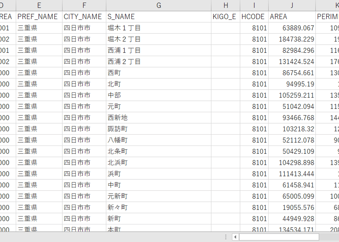This screenshot has height=242, width=339.
Task: Select cell containing 西町
Action: pyautogui.click(x=159, y=73)
